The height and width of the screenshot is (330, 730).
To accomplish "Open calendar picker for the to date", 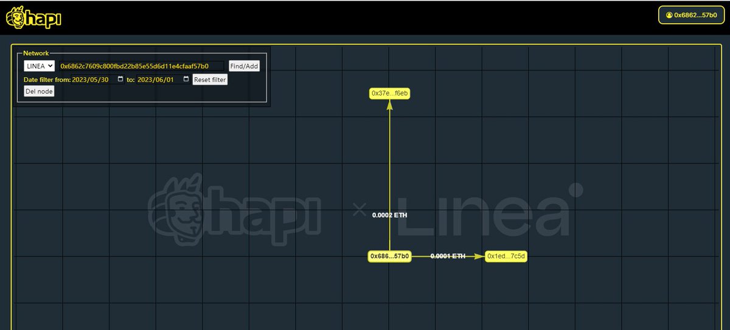I will point(186,80).
